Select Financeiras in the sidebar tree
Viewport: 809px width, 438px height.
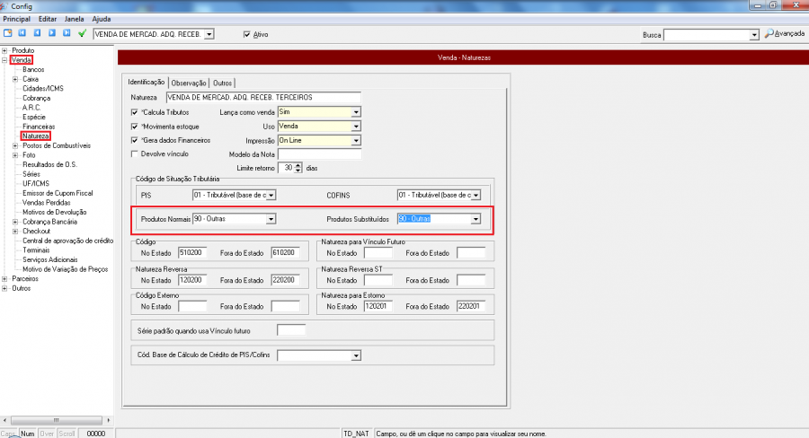click(39, 127)
